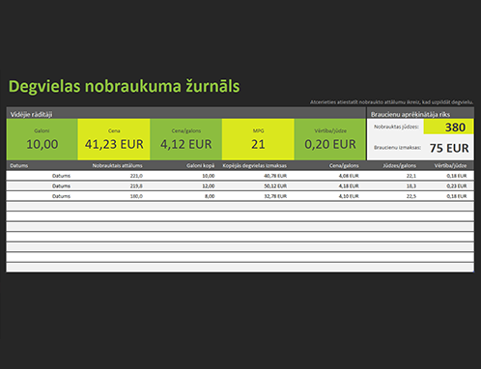Click the tile value 4,12 EUR
This screenshot has width=481, height=369.
[x=186, y=144]
